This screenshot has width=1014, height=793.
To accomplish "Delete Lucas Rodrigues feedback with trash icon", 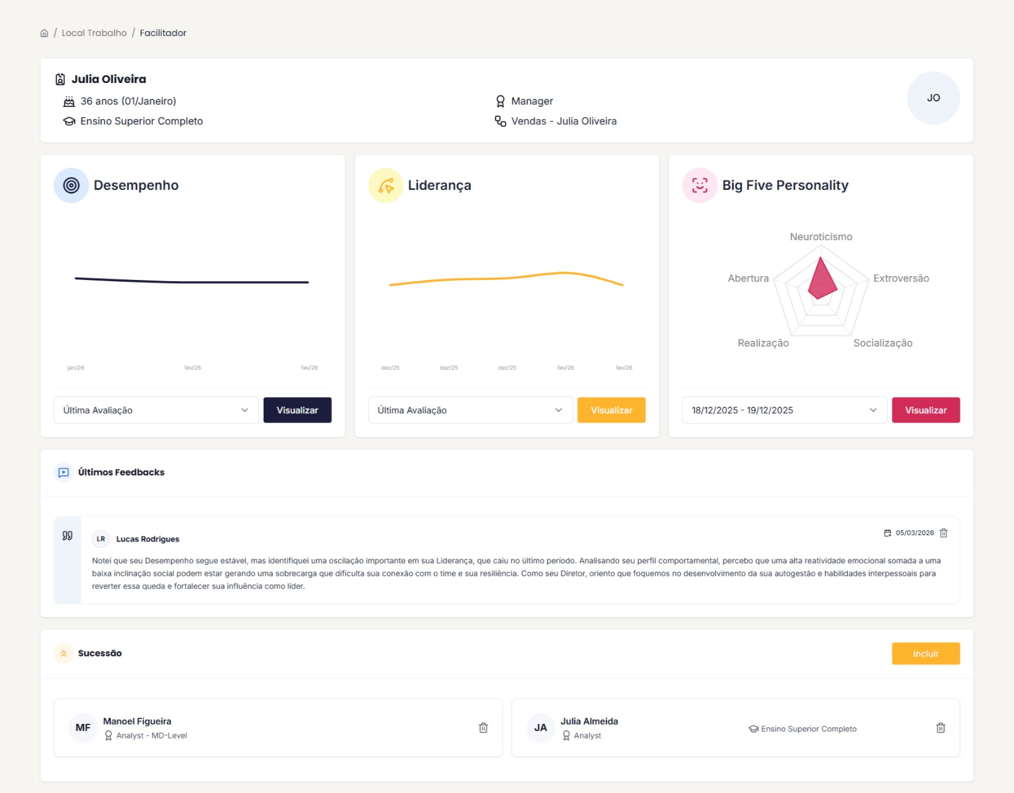I will coord(944,533).
